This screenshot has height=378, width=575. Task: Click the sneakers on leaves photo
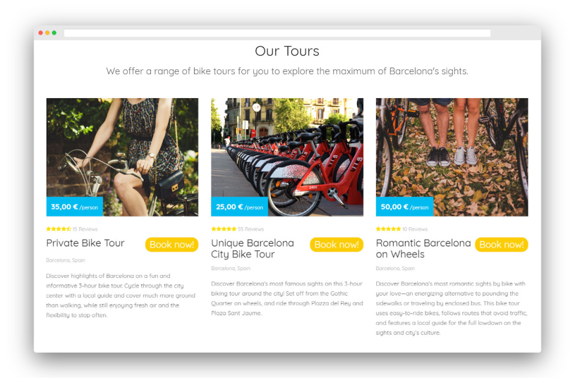452,157
